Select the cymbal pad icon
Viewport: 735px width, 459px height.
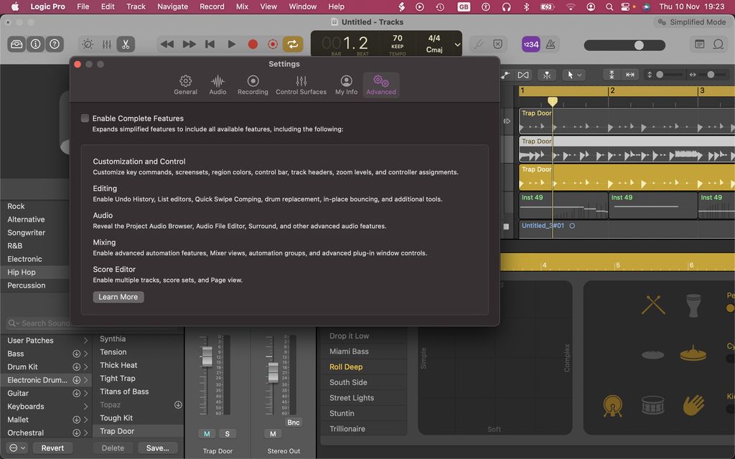tap(692, 353)
